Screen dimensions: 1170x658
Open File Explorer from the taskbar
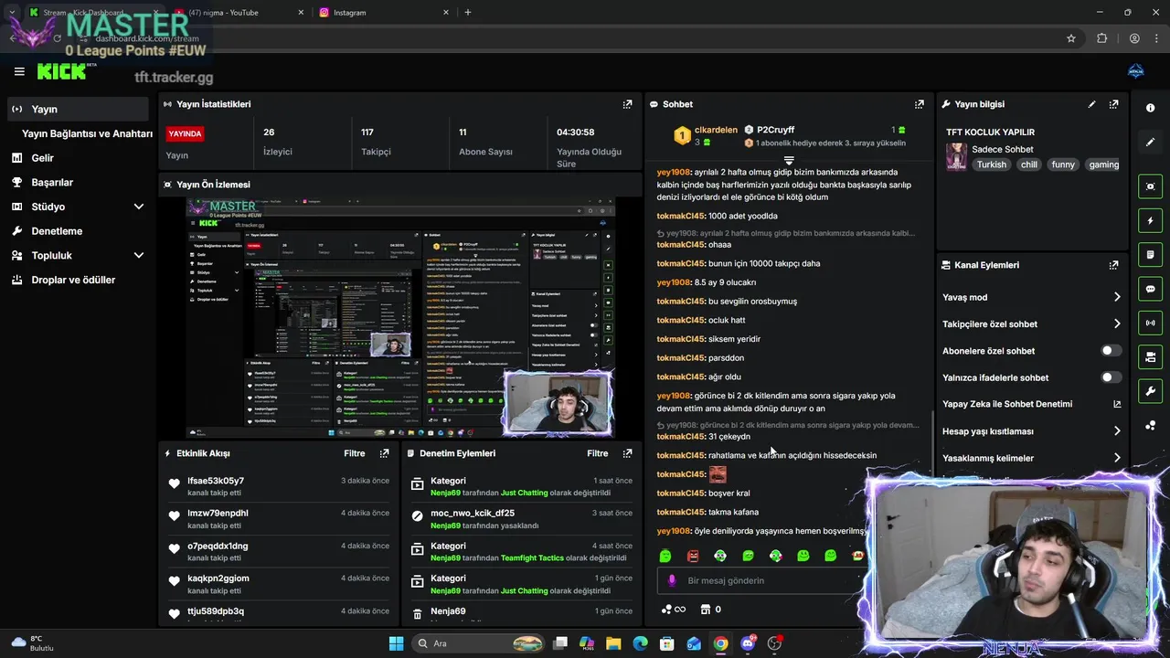coord(613,643)
